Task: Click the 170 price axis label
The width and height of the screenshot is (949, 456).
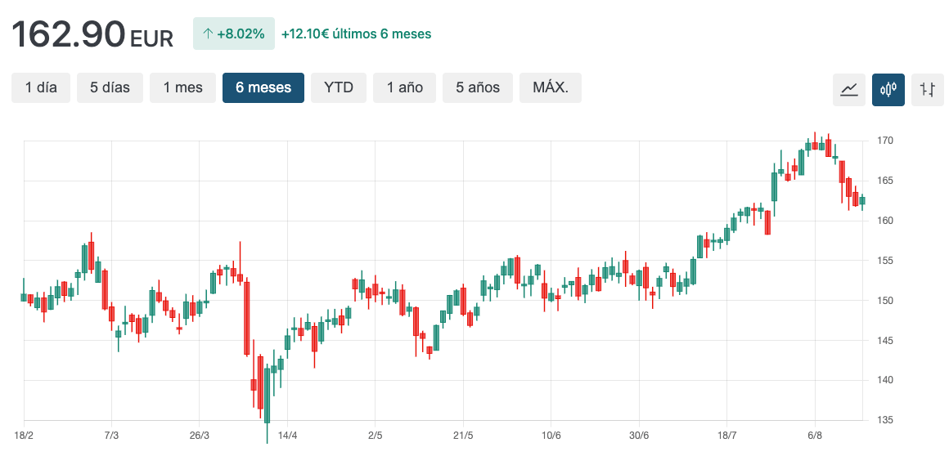Action: [885, 141]
